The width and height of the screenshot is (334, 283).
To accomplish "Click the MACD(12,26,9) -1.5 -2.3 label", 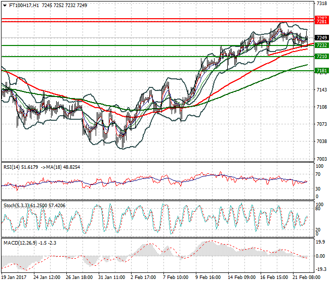I will point(30,243).
